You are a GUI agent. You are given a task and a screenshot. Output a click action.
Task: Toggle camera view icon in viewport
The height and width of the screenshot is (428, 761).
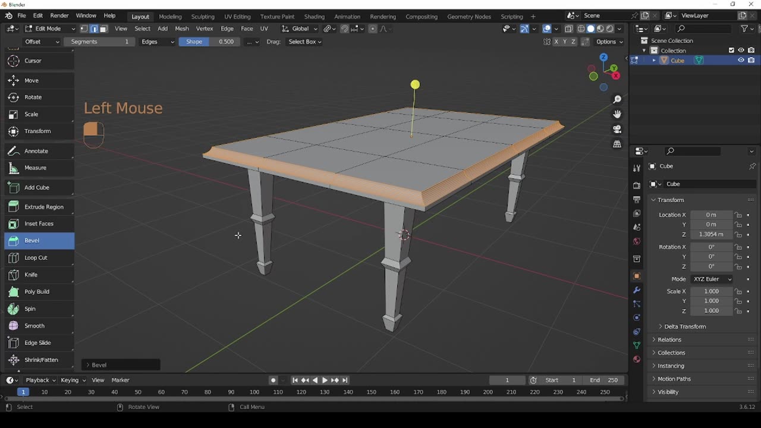[x=617, y=129]
